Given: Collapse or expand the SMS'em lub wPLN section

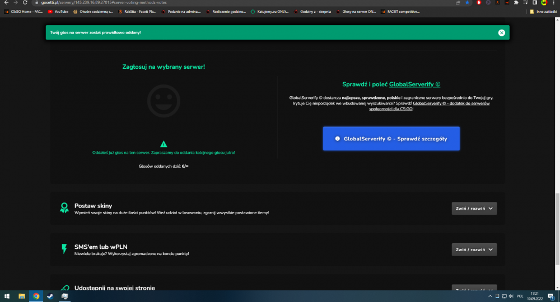Looking at the screenshot, I should 474,249.
